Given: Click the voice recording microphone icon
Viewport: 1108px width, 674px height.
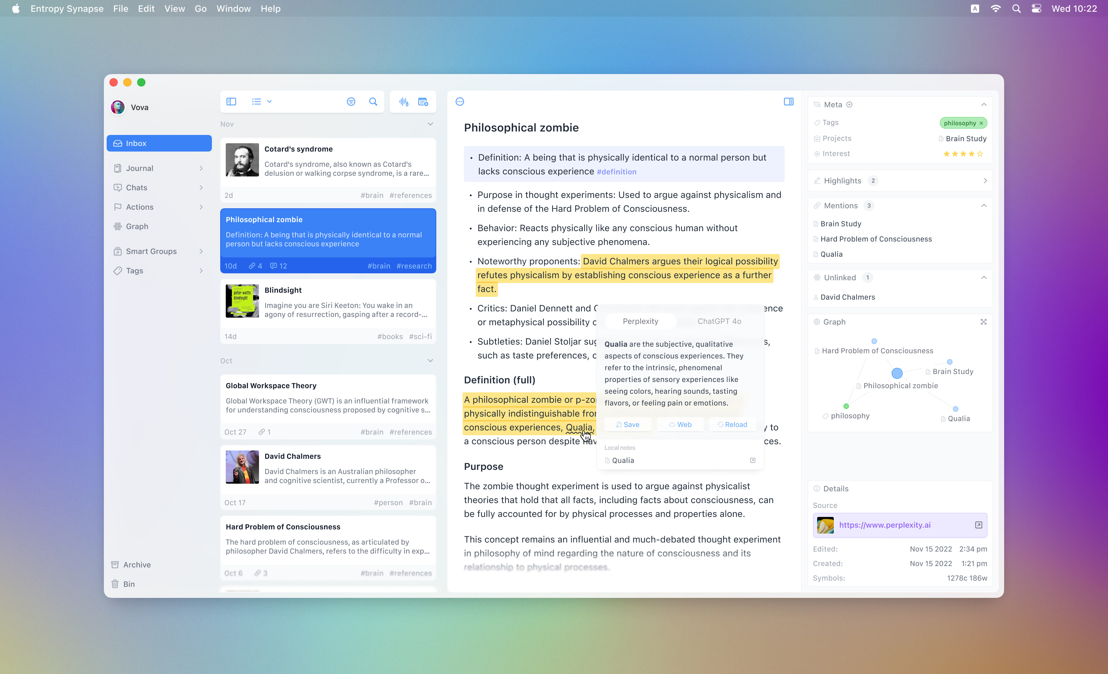Looking at the screenshot, I should coord(404,101).
